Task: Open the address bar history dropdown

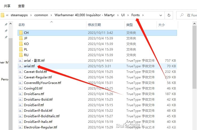Action: click(160, 15)
